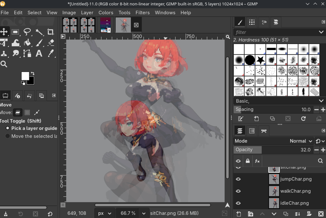Image resolution: width=326 pixels, height=218 pixels.
Task: Select the Bucket Fill tool
Action: click(x=27, y=43)
